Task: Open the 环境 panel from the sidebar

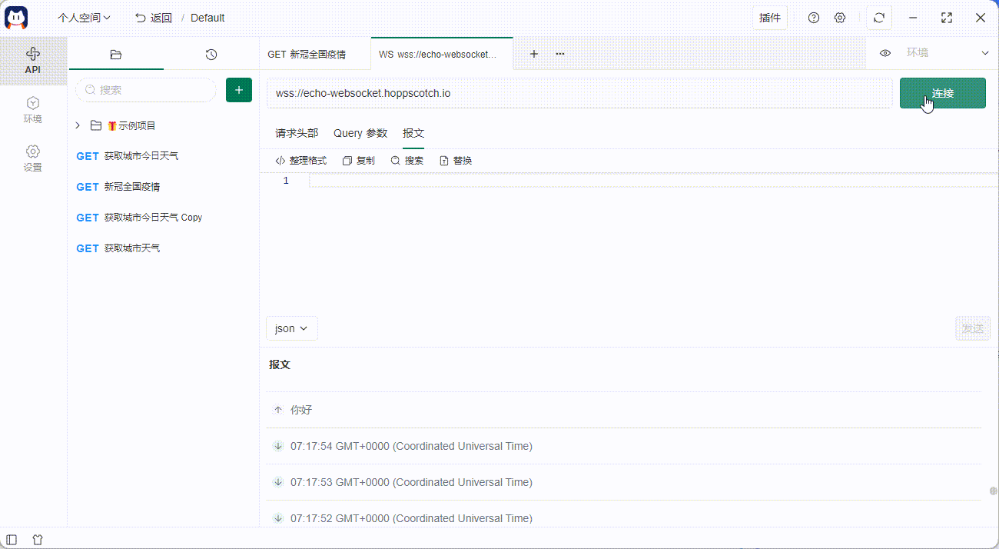Action: (x=33, y=108)
